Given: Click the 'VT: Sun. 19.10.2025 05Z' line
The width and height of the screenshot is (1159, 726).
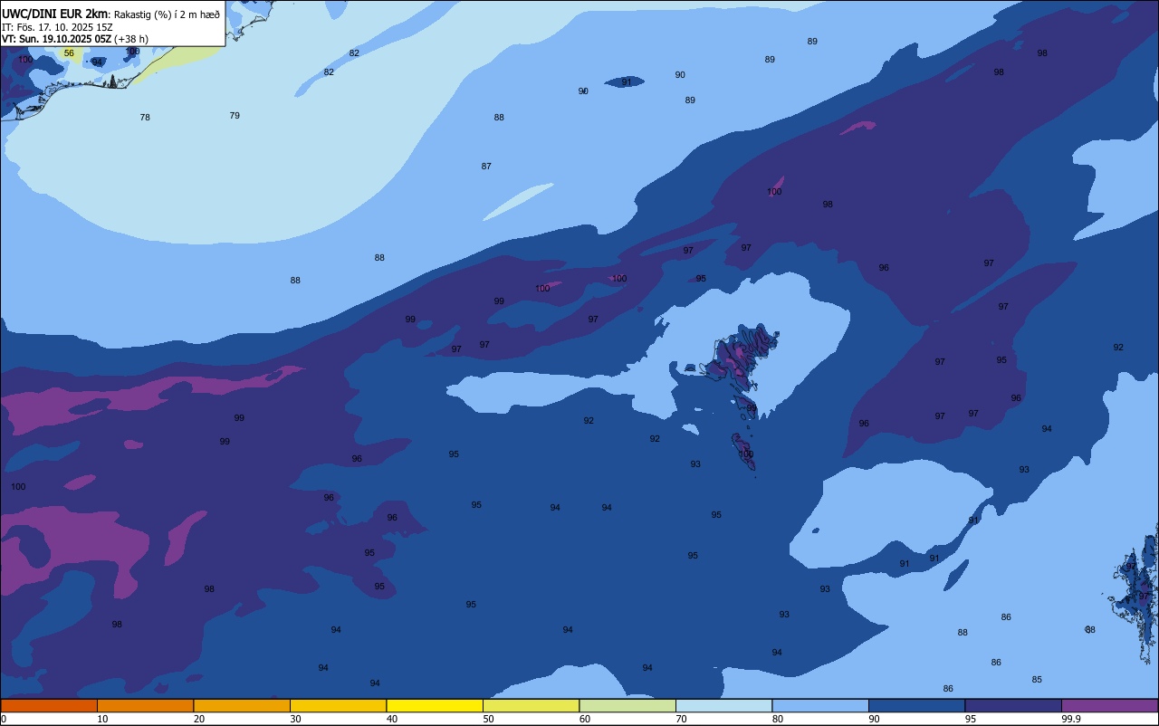Looking at the screenshot, I should coord(56,39).
